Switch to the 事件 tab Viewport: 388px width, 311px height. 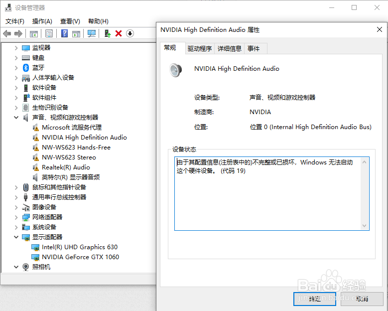(255, 48)
